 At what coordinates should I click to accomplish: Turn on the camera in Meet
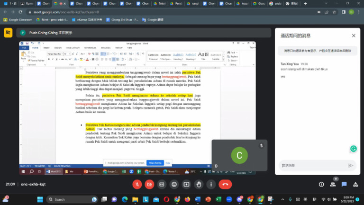(150, 184)
